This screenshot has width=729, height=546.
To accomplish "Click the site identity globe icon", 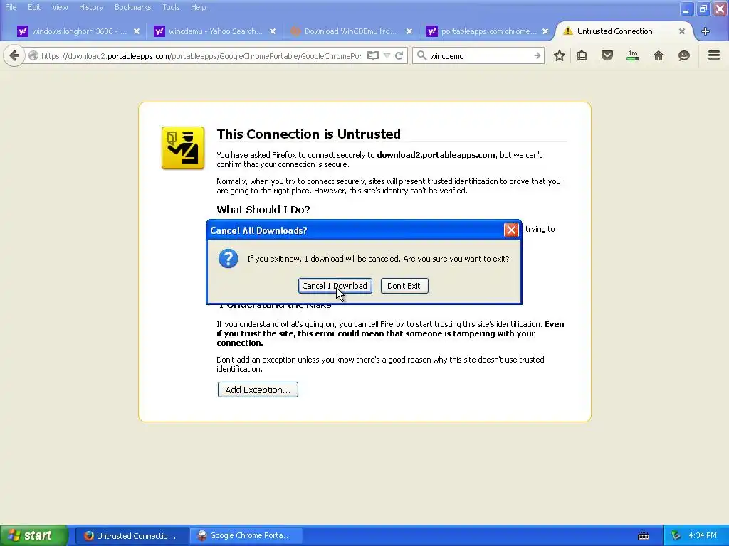I will [33, 55].
